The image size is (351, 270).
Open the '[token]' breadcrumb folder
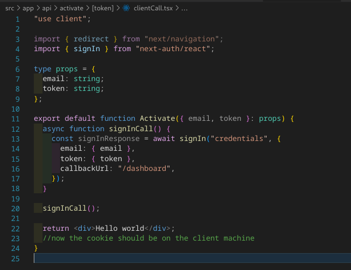tap(103, 8)
